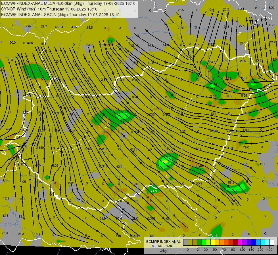The height and width of the screenshot is (255, 278).
Task: Click the '43.8' value on the map
Action: pyautogui.click(x=5, y=216)
